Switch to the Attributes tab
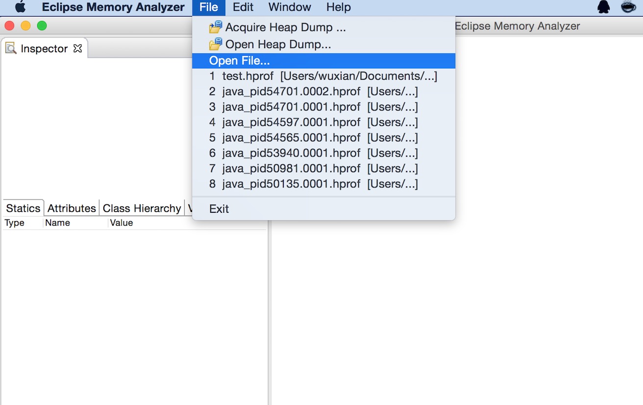The height and width of the screenshot is (405, 643). click(x=72, y=208)
